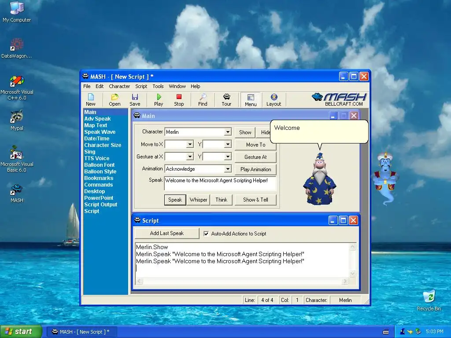The image size is (451, 338).
Task: Click the Windows start button
Action: [21, 332]
